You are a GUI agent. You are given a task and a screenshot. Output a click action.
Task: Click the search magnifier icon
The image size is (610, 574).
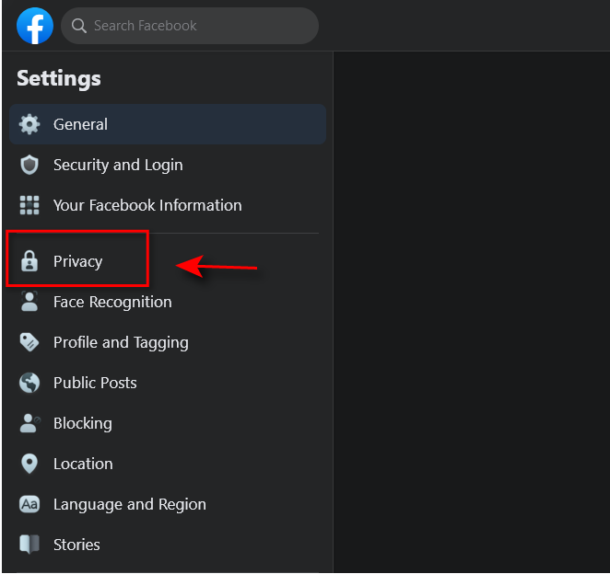pos(79,26)
